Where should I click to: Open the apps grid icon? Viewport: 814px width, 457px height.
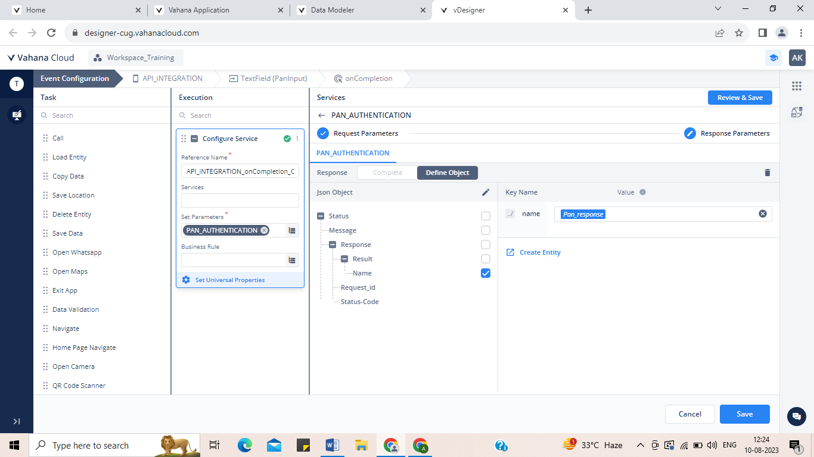(x=797, y=86)
